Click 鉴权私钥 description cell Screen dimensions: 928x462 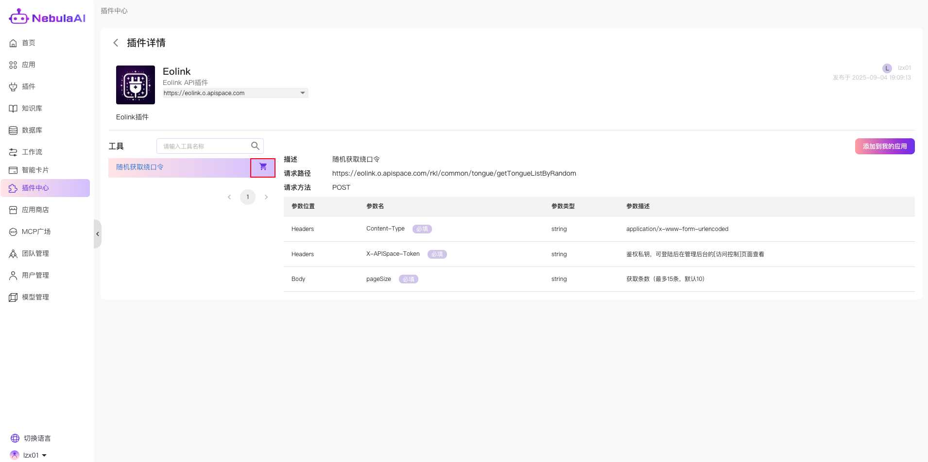tap(695, 254)
